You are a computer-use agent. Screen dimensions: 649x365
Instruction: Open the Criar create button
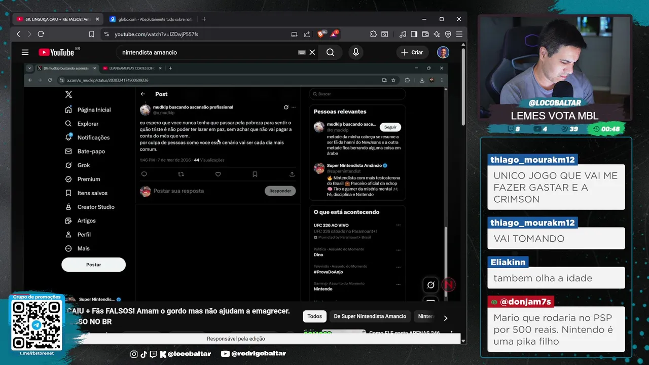(412, 52)
